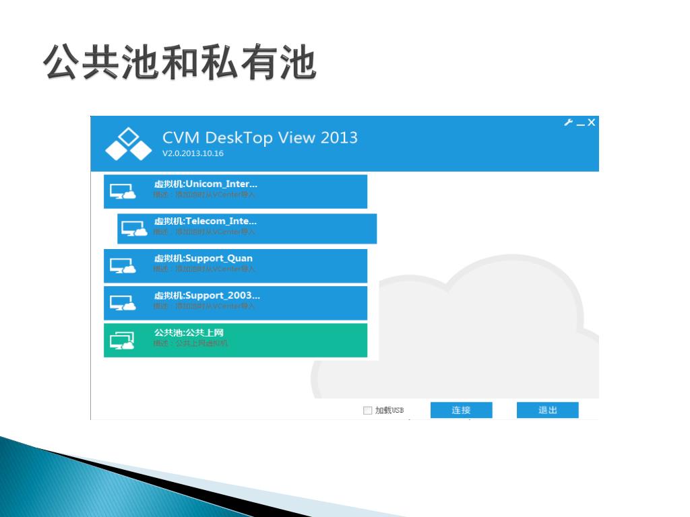Click the stacked monitors icon of 公共池
The height and width of the screenshot is (517, 690).
click(x=123, y=341)
